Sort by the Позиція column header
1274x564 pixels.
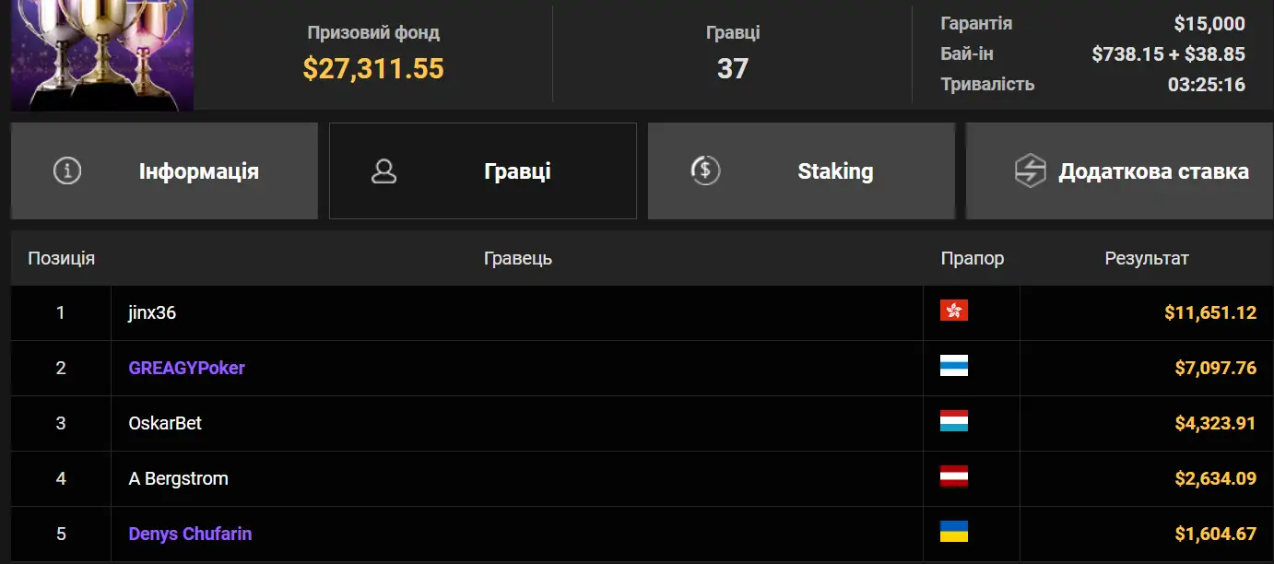(x=61, y=258)
